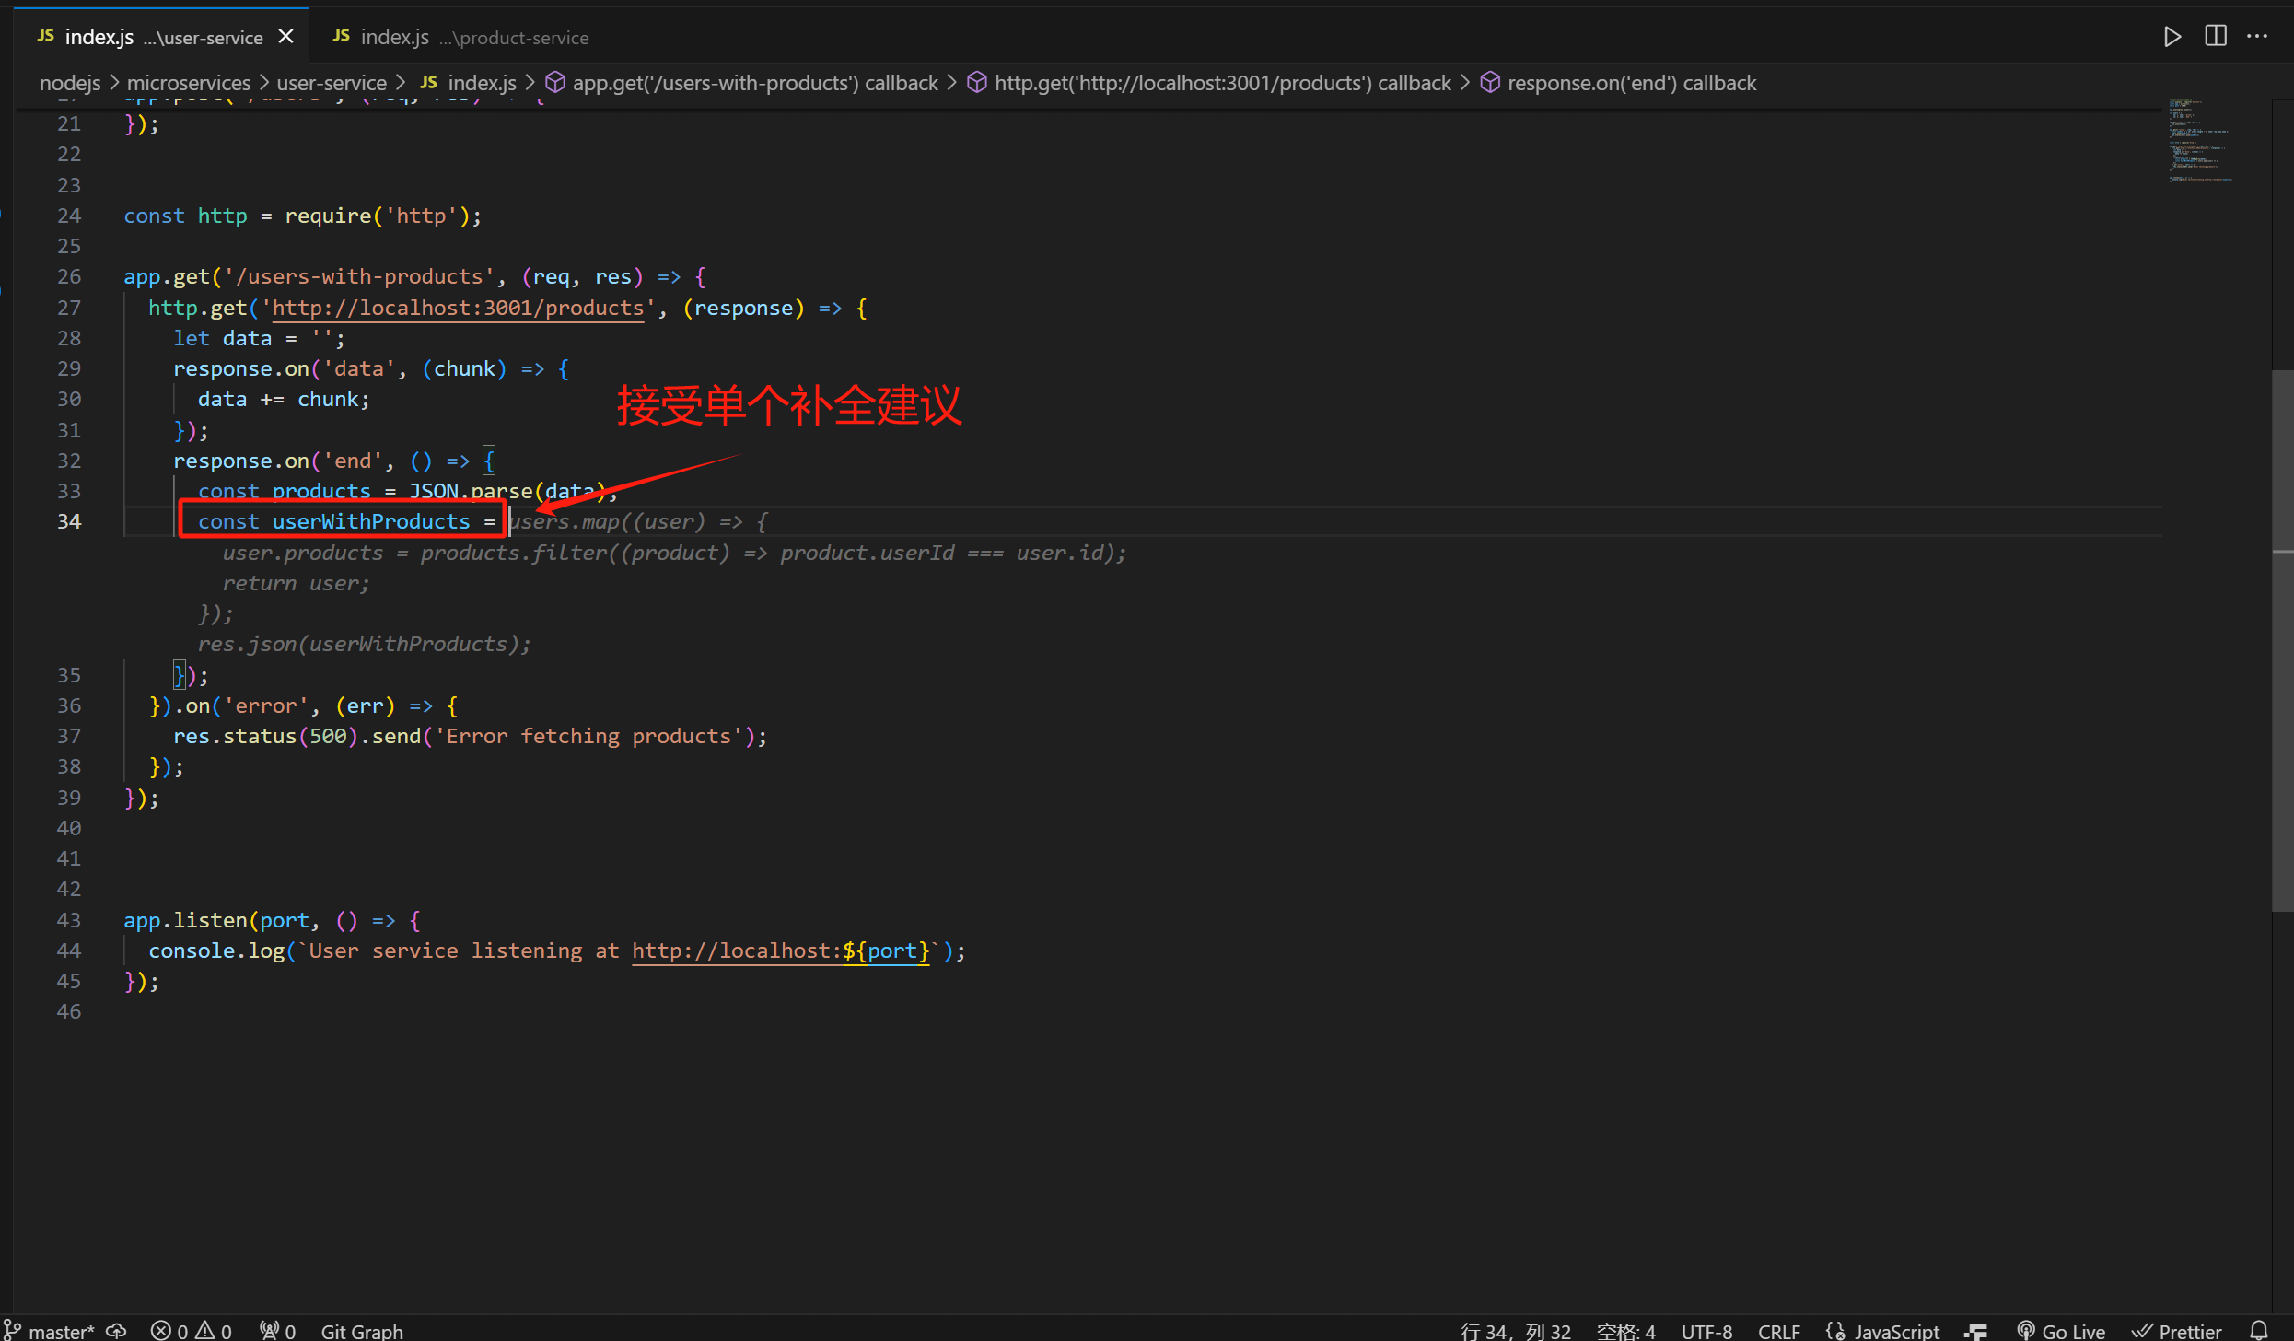Open response.on('end') callback breadcrumb

click(1631, 83)
